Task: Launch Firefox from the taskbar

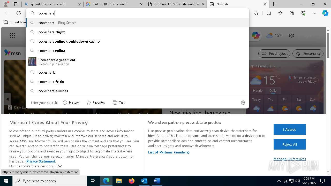Action: point(132,181)
